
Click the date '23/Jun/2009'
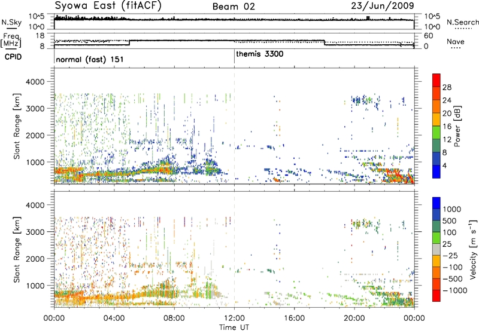(x=383, y=5)
